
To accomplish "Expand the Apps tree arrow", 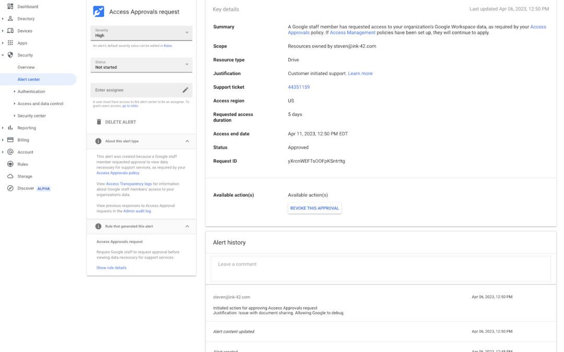I will 3,43.
